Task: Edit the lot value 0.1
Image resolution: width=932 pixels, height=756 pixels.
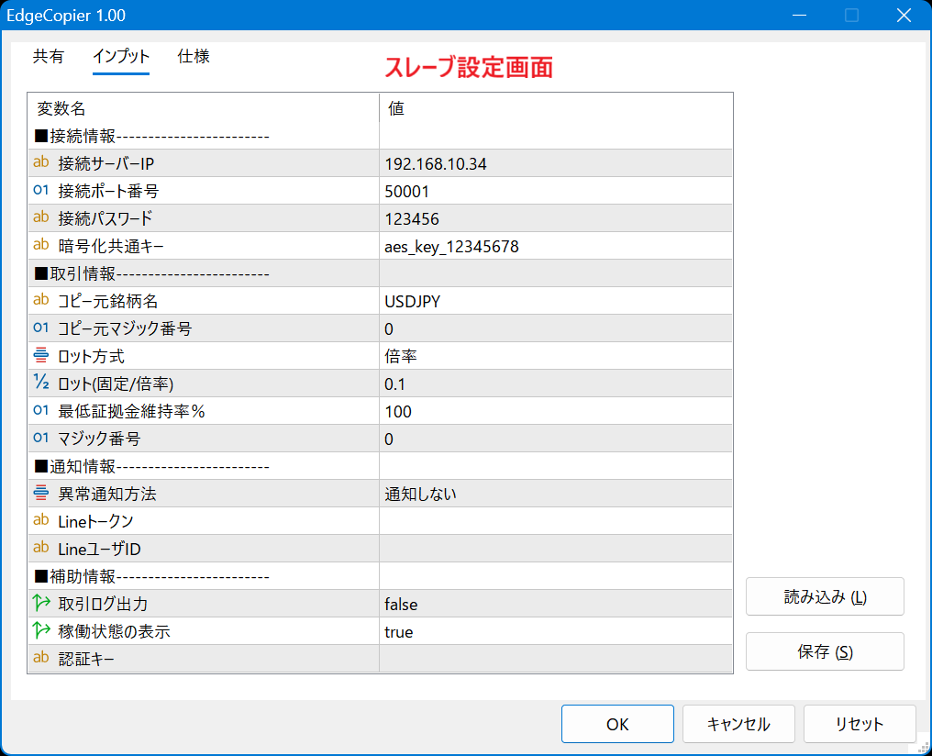Action: point(556,384)
